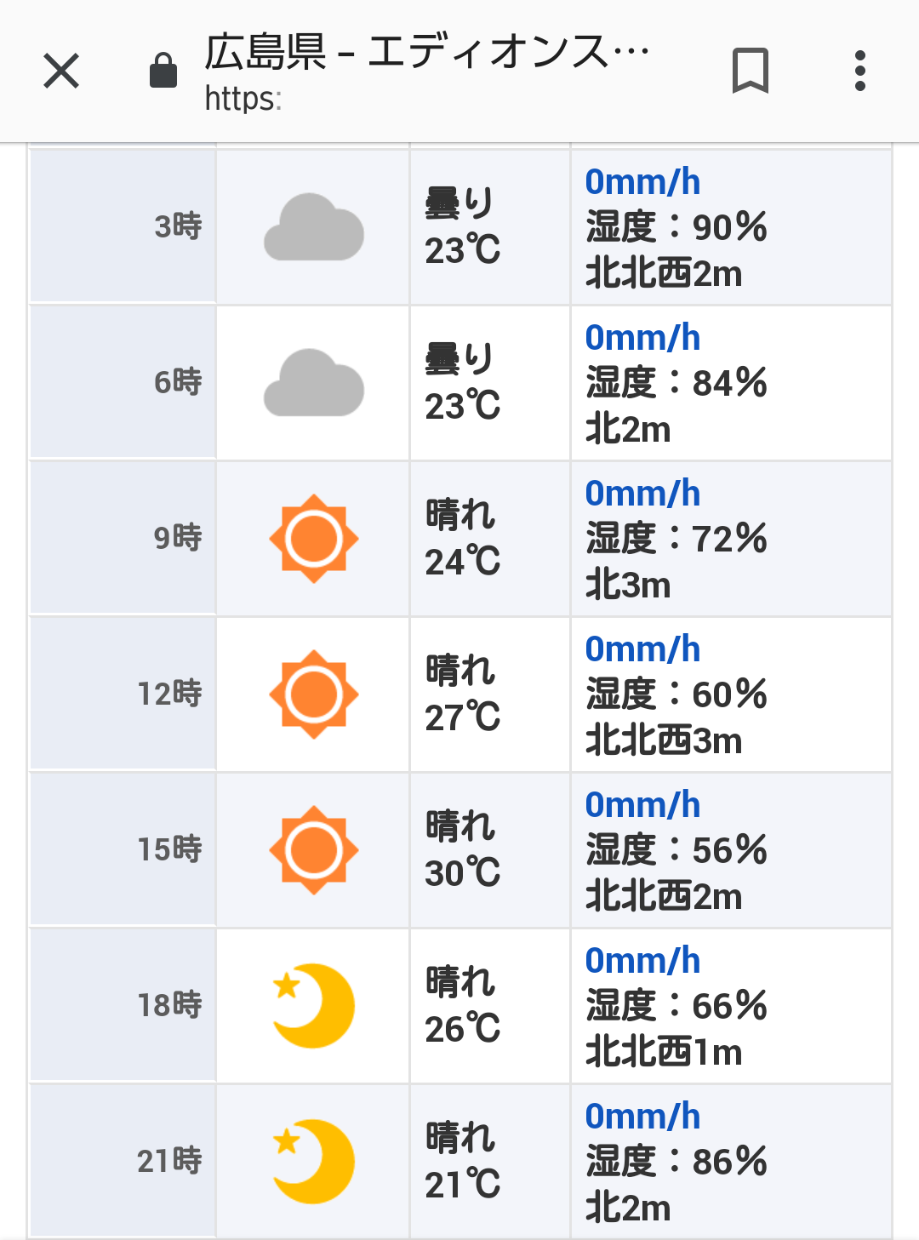This screenshot has height=1240, width=919.
Task: Tap the 湿度：84% humidity text
Action: 676,383
